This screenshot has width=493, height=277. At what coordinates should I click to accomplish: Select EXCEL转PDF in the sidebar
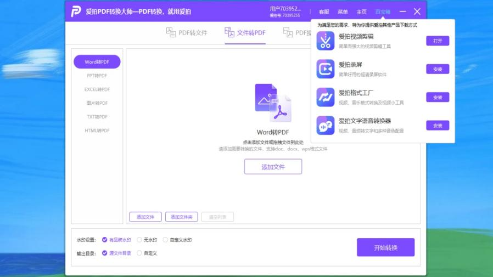(x=97, y=89)
